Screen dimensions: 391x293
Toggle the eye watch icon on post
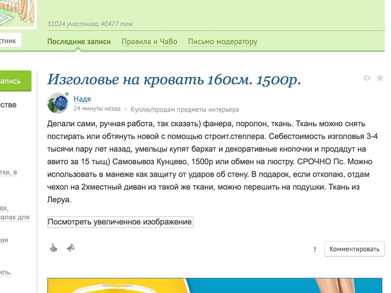(367, 78)
